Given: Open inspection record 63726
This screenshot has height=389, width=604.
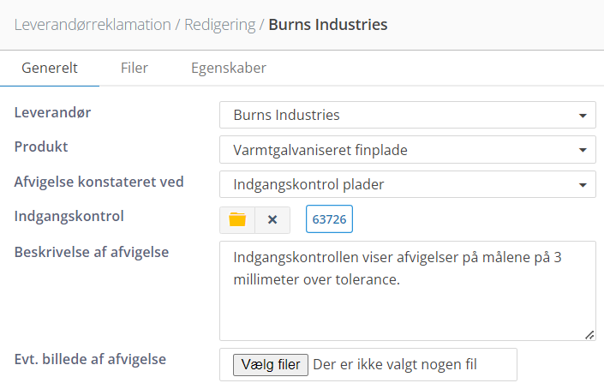Looking at the screenshot, I should [x=329, y=219].
